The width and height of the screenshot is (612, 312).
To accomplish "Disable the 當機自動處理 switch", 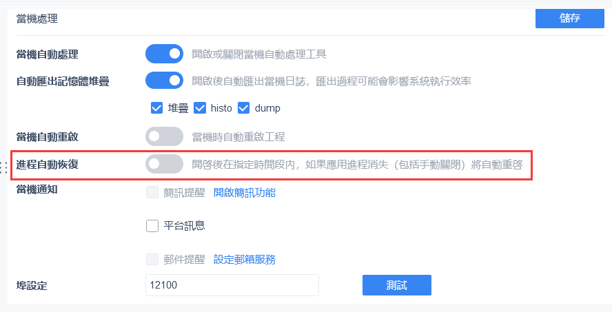I will (164, 54).
